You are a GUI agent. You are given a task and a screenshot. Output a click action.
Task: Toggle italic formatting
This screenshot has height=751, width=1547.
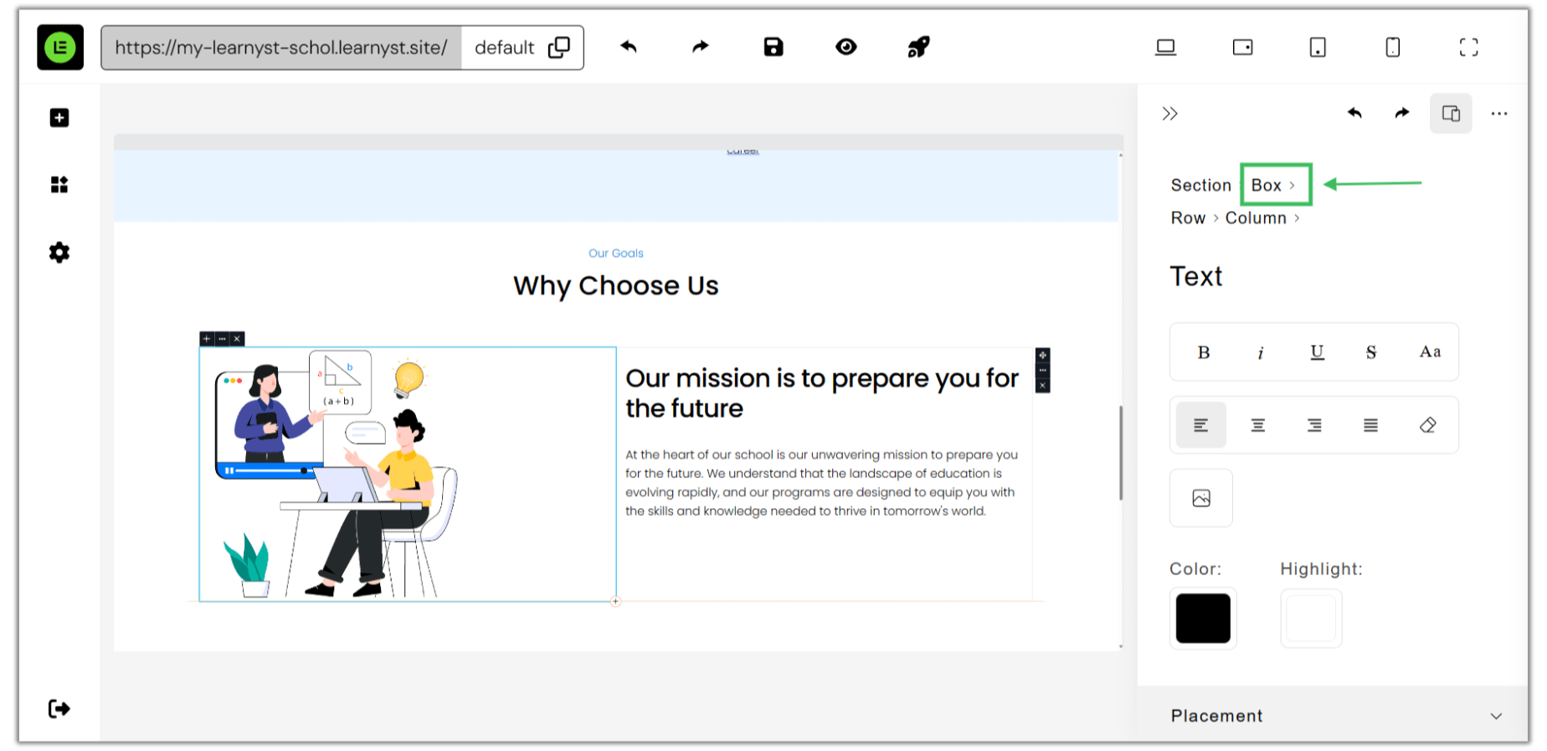point(1260,352)
